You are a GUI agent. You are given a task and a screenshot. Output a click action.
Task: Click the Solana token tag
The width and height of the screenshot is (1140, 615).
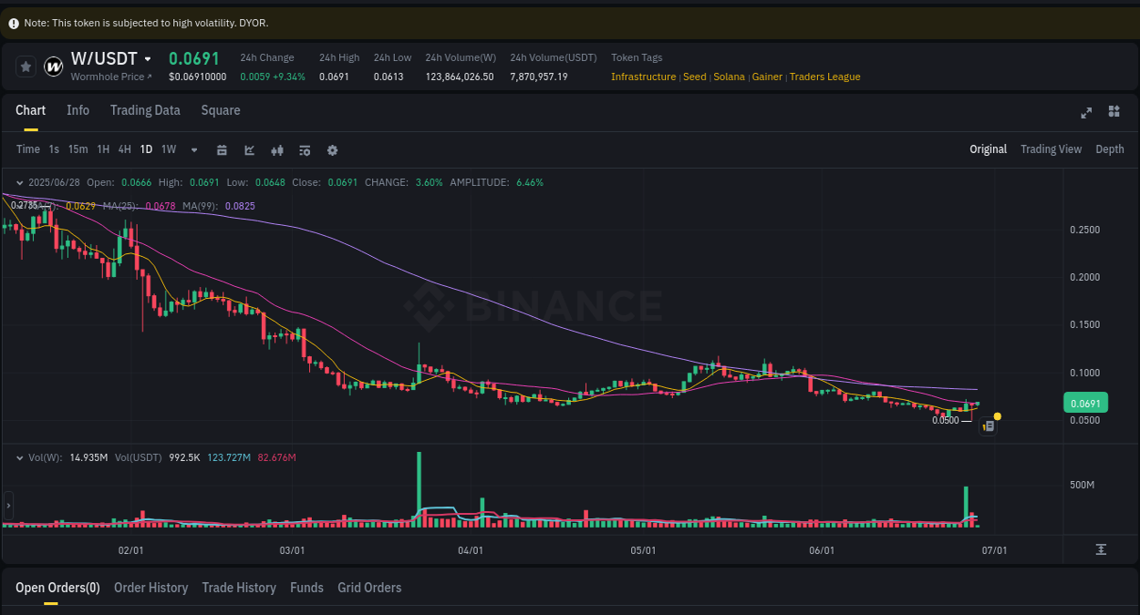click(729, 77)
